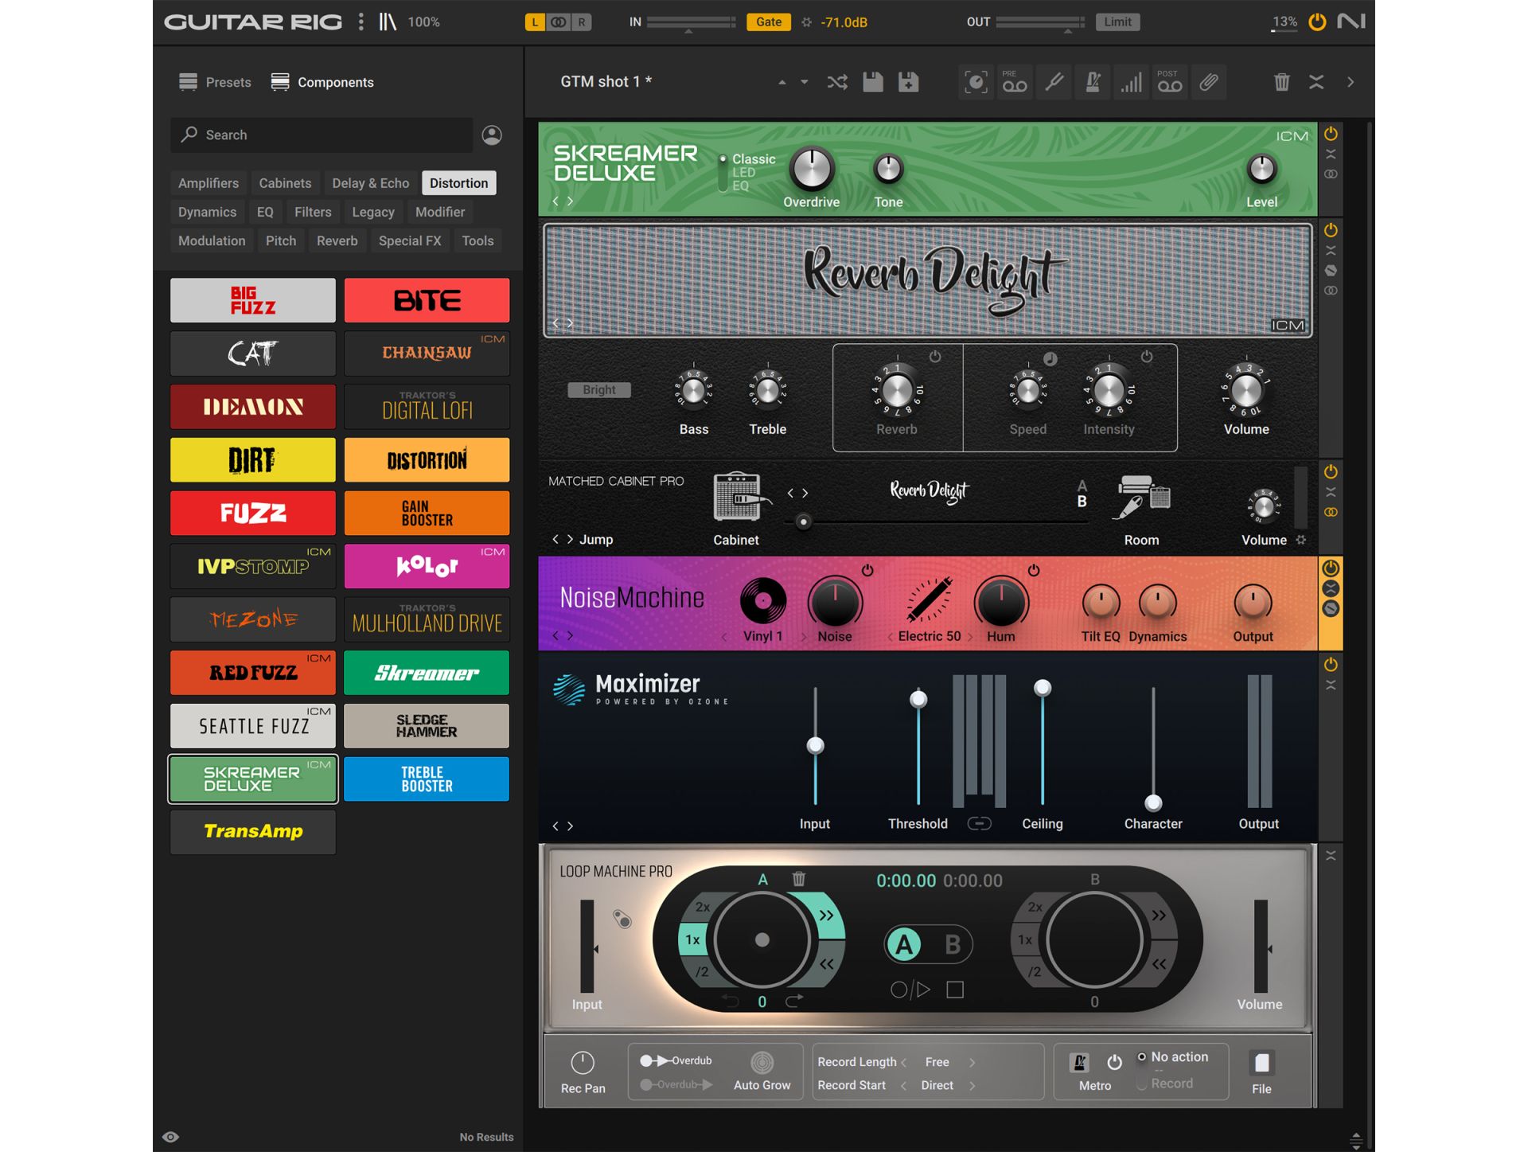
Task: Open the metronome tool in toolbar
Action: point(1093,82)
